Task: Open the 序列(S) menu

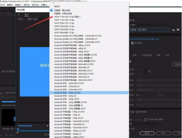Action: (x=27, y=5)
